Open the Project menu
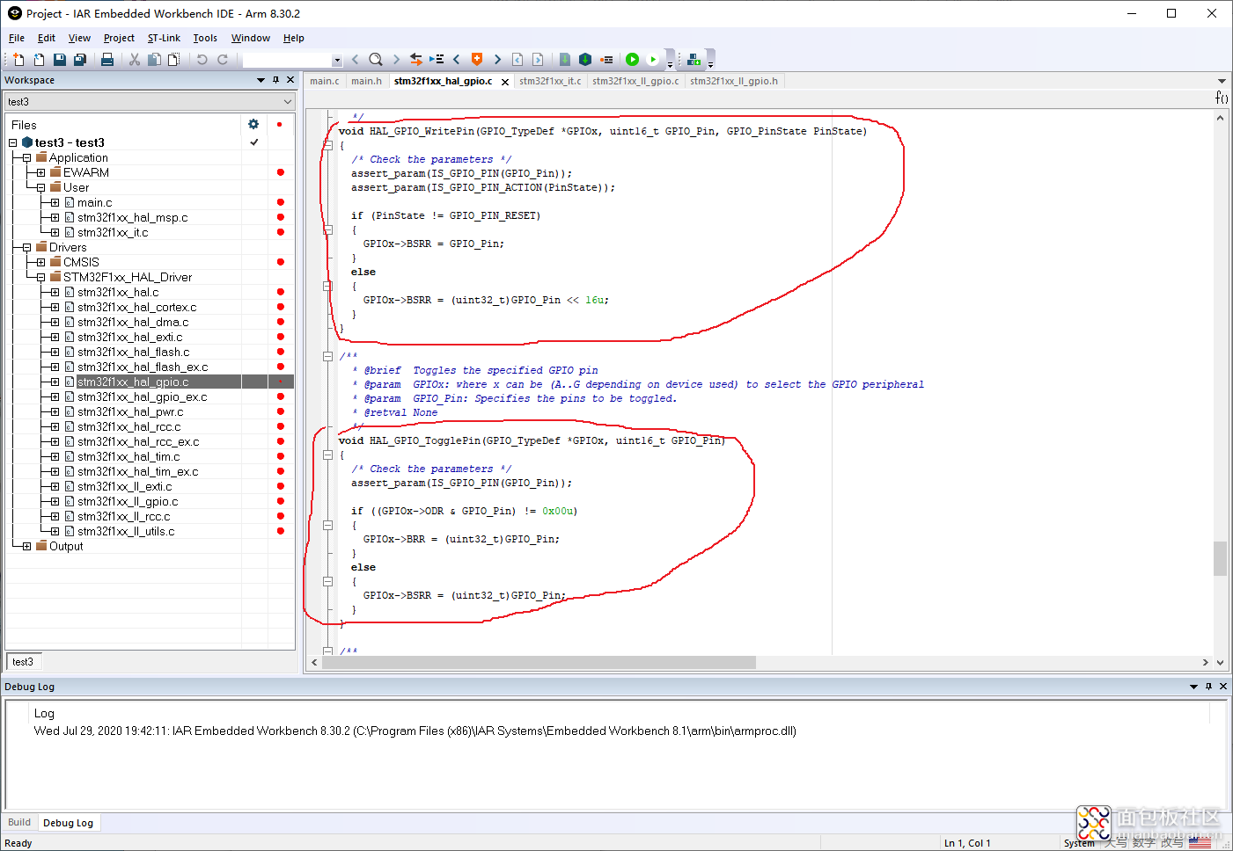Image resolution: width=1233 pixels, height=851 pixels. pos(119,38)
